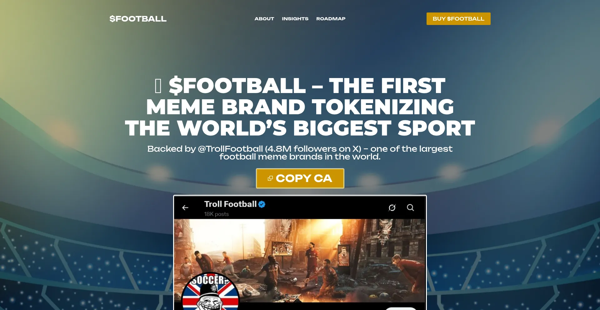This screenshot has width=600, height=310.
Task: Go to the INSIGHTS navigation item
Action: 295,19
